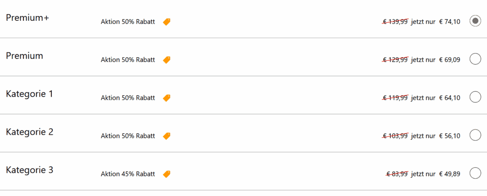
Task: Click the Kategorie 2 title
Action: [29, 132]
